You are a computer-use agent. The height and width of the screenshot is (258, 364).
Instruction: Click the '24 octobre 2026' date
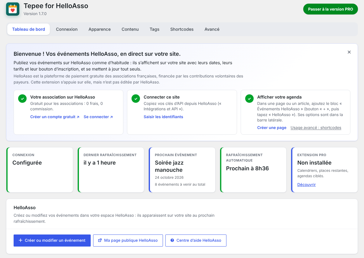(x=169, y=178)
